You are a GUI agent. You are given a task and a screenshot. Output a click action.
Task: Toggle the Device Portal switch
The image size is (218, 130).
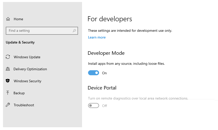(x=94, y=105)
